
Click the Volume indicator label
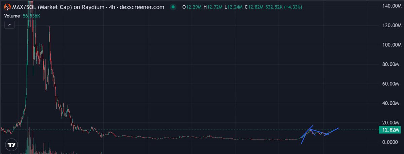[x=11, y=16]
